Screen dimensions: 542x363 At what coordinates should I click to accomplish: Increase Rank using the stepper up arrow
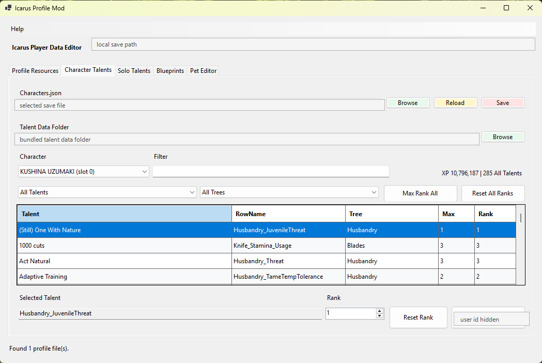pyautogui.click(x=380, y=311)
